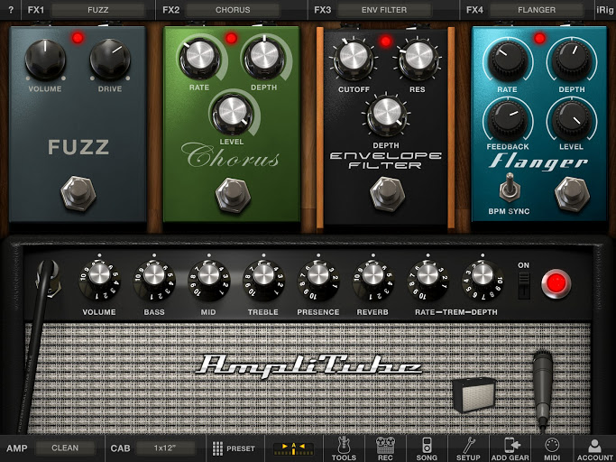Click the question mark help button
The image size is (616, 462).
11,10
